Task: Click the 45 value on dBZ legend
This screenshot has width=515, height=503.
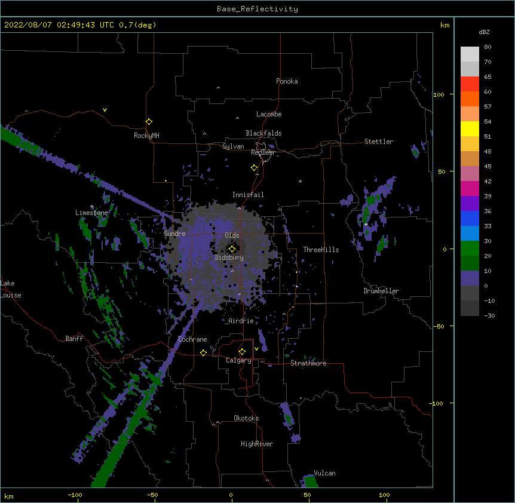Action: coord(488,167)
